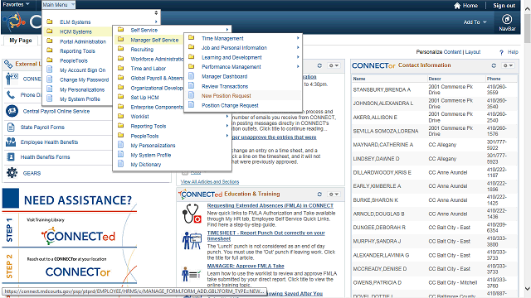This screenshot has height=298, width=531.
Task: Expand Performance Management submenu arrow
Action: pyautogui.click(x=298, y=66)
